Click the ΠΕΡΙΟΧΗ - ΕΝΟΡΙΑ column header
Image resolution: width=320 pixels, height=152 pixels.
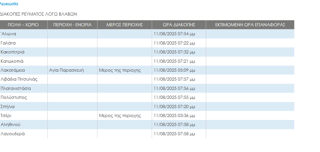click(72, 25)
